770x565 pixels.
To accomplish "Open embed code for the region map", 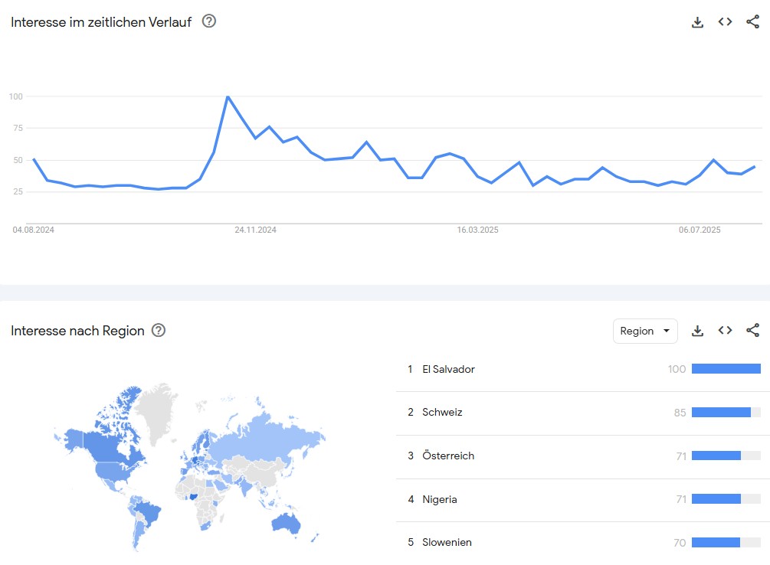I will coord(725,331).
